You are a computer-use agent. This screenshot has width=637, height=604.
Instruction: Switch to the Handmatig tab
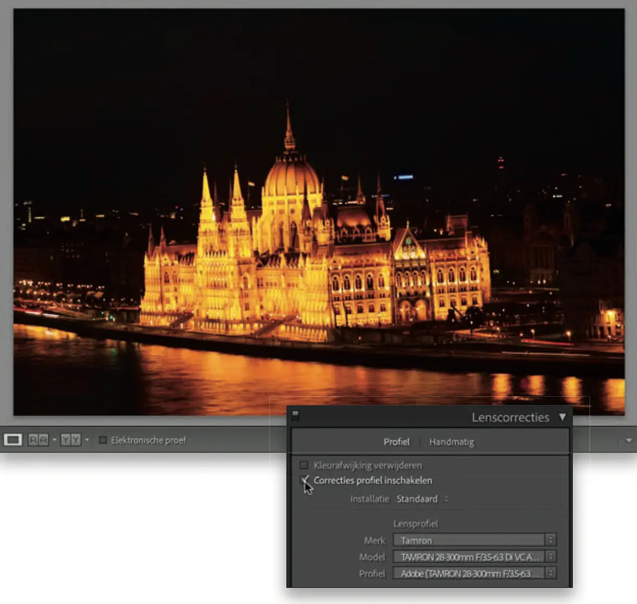pos(451,442)
